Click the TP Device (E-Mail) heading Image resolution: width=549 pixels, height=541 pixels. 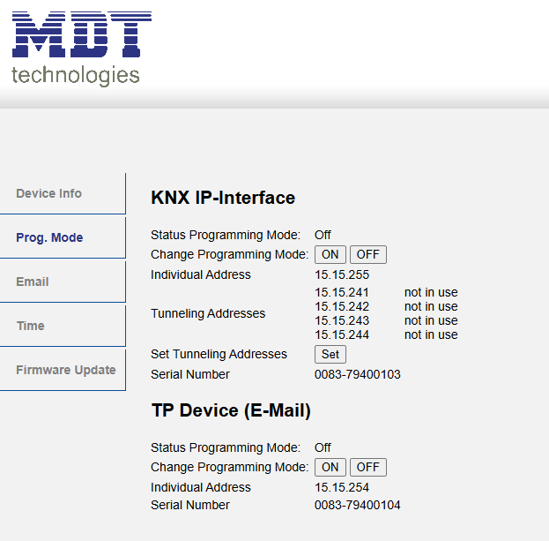[231, 410]
